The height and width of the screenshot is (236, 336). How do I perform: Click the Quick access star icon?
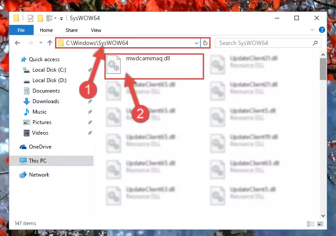tap(24, 59)
